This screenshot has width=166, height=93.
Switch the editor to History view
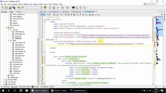coord(49,14)
